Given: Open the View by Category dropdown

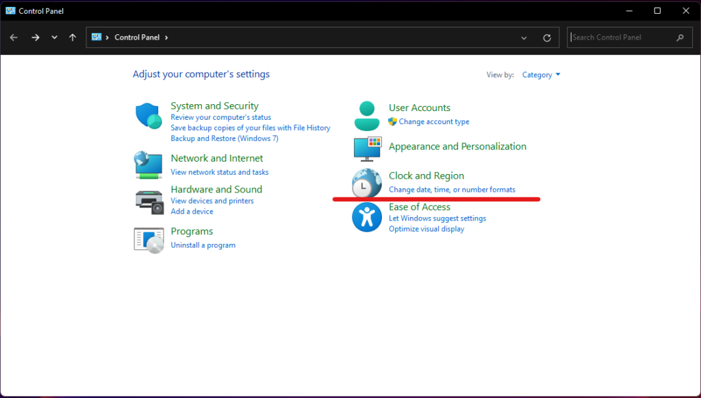Looking at the screenshot, I should [x=541, y=75].
